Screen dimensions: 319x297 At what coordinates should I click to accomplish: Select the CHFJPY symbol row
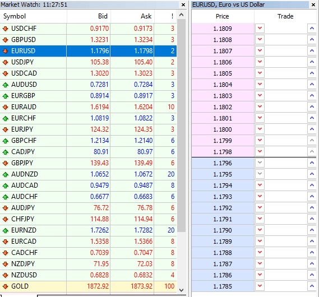(x=88, y=219)
